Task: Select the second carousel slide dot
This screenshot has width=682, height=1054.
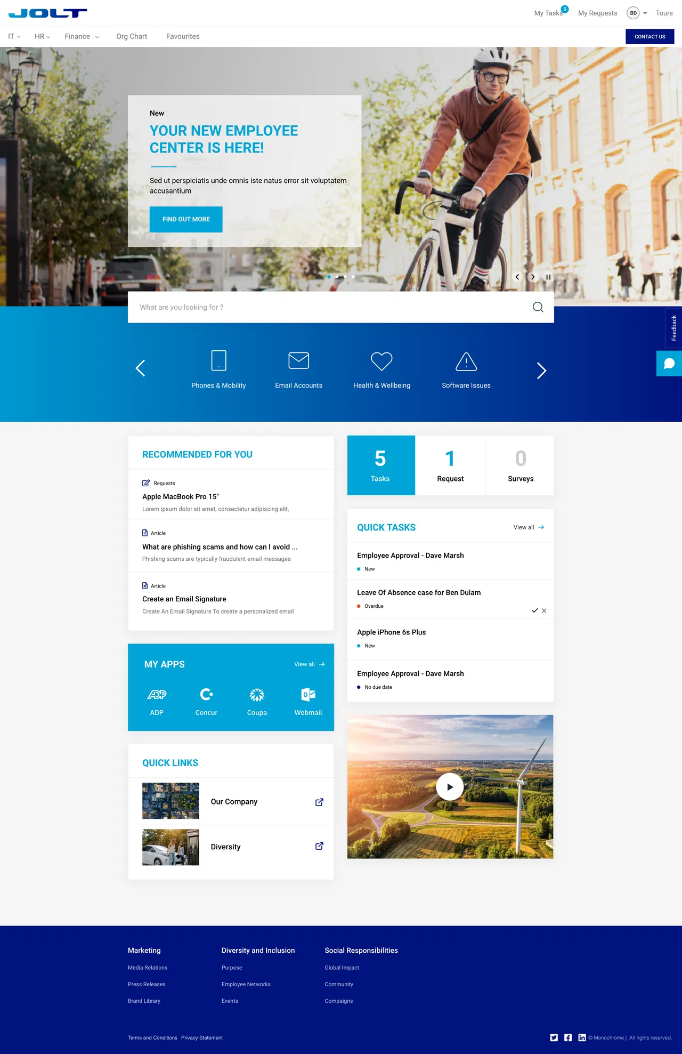Action: tap(337, 277)
